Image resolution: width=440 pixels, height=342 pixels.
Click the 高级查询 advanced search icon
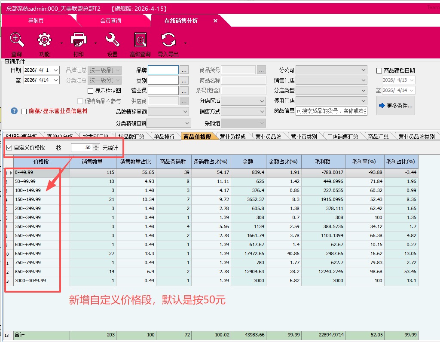pyautogui.click(x=140, y=41)
